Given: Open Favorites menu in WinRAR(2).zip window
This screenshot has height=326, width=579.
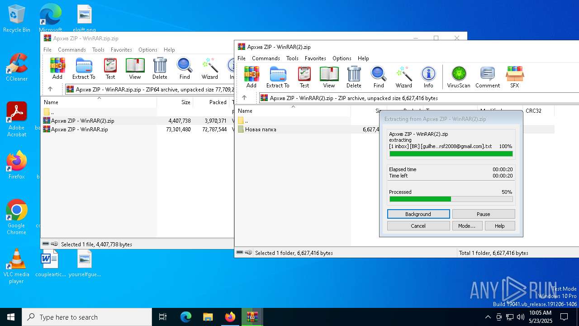Looking at the screenshot, I should 315,58.
